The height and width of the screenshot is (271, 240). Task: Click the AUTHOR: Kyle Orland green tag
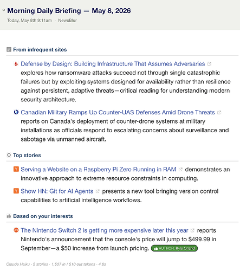point(174,248)
